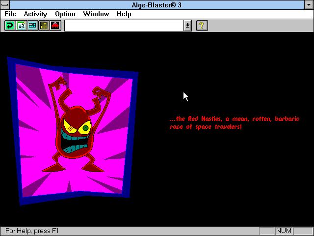
Task: Click the red text '...the Red Nasties'
Action: (195, 119)
